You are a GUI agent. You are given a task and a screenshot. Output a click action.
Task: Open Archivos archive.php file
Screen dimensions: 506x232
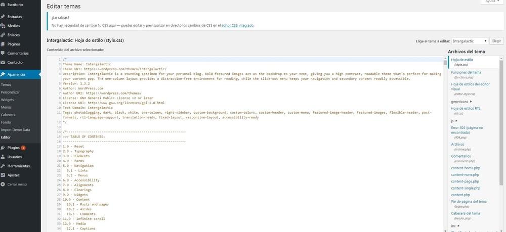coord(461,147)
